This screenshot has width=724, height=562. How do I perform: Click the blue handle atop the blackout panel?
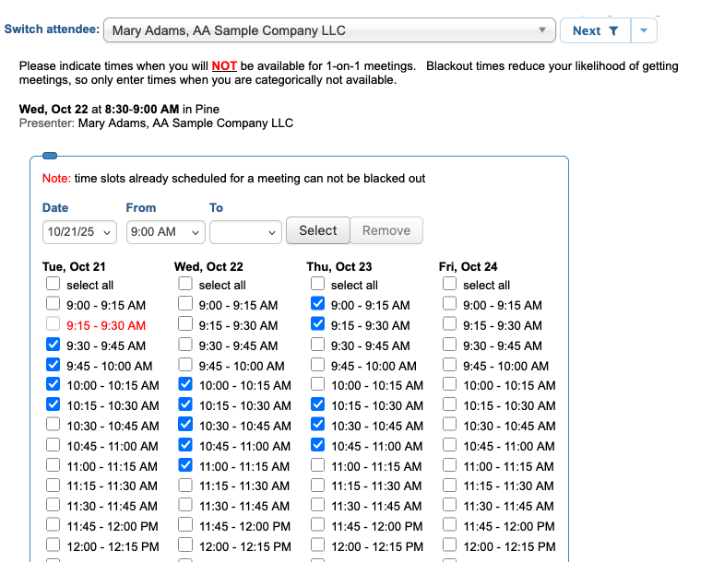point(50,156)
